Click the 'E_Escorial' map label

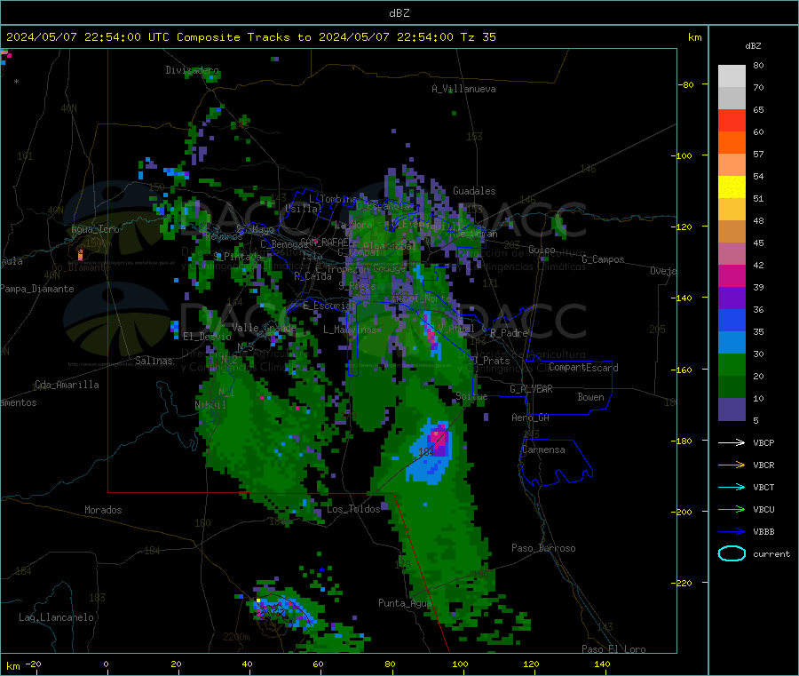[x=329, y=306]
